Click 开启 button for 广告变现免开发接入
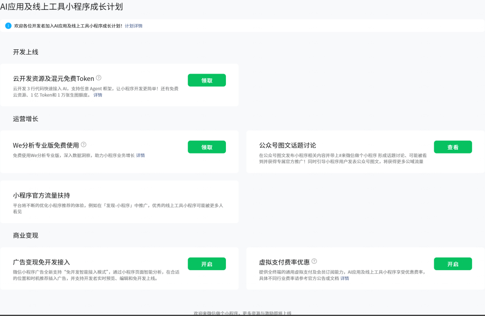The width and height of the screenshot is (485, 316). click(207, 264)
